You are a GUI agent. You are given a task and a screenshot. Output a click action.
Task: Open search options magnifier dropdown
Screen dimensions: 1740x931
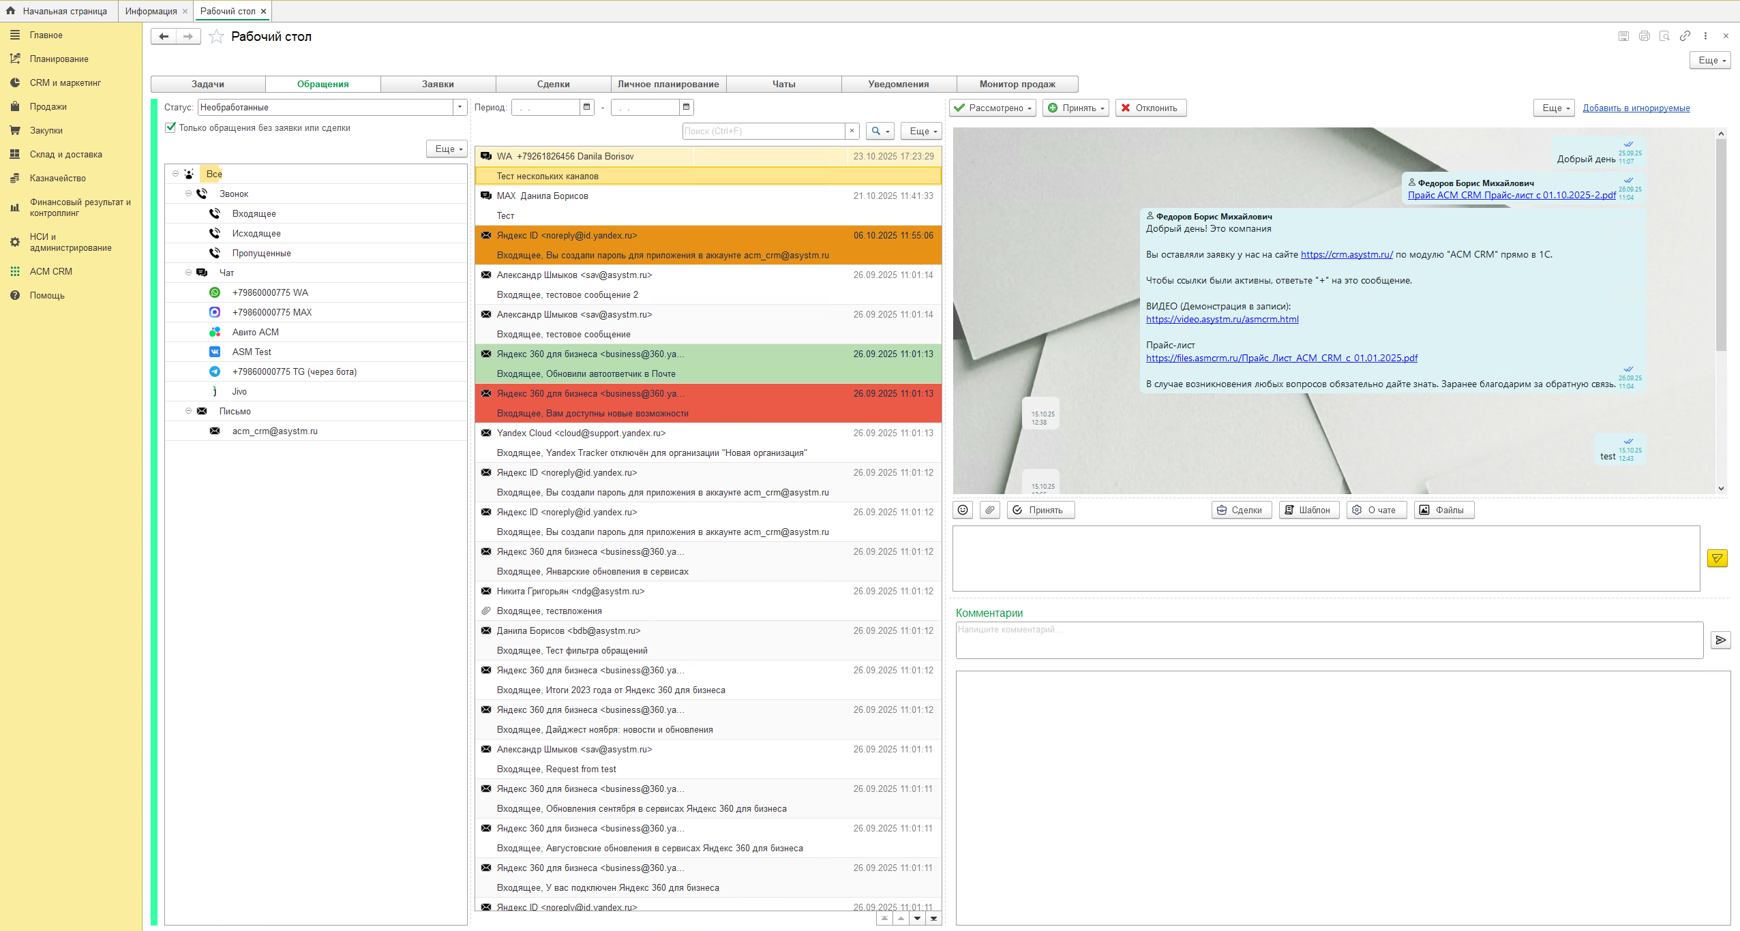[880, 131]
